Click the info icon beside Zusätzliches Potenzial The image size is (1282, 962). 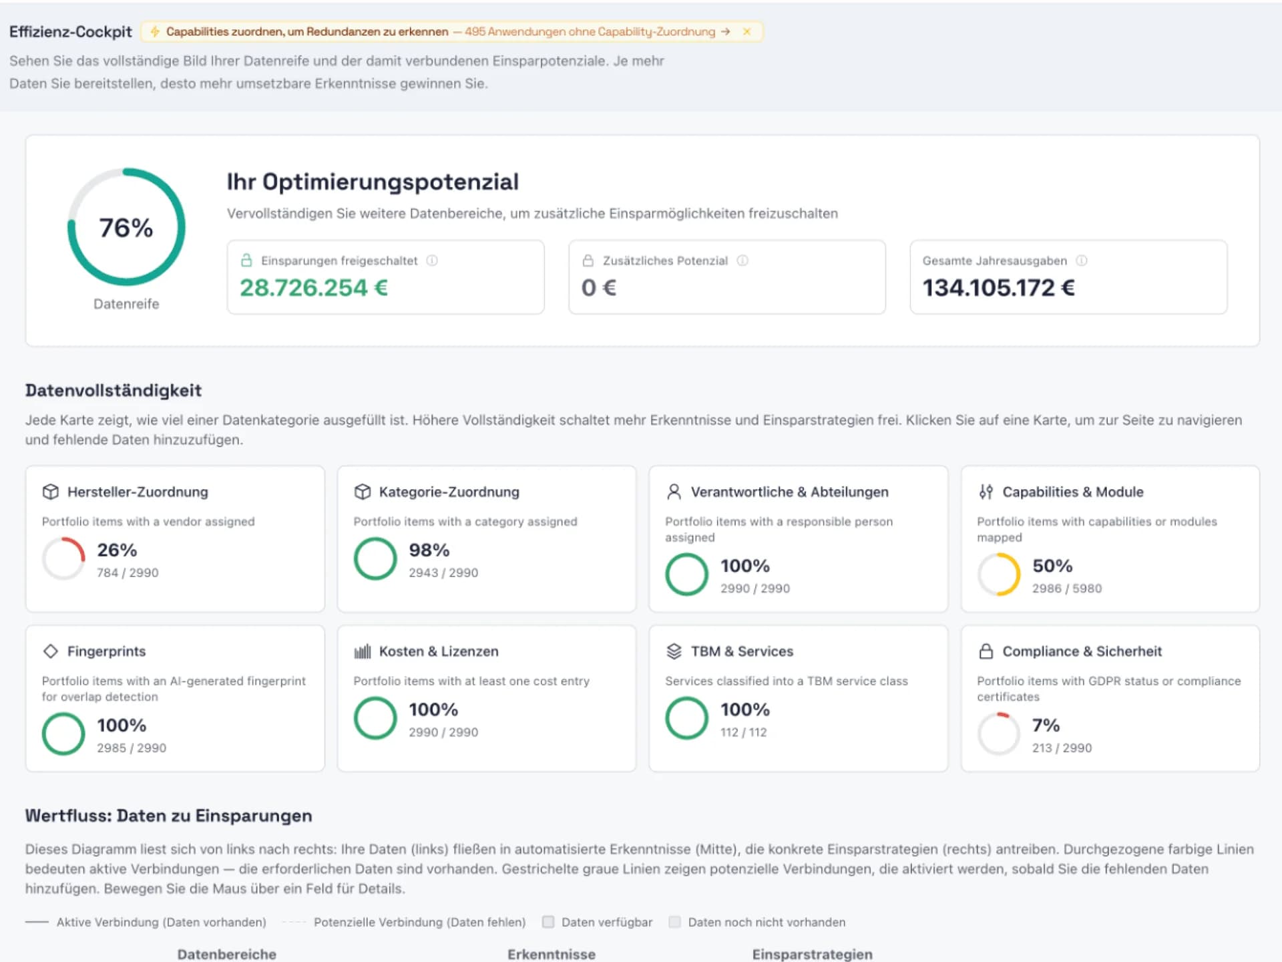point(742,261)
